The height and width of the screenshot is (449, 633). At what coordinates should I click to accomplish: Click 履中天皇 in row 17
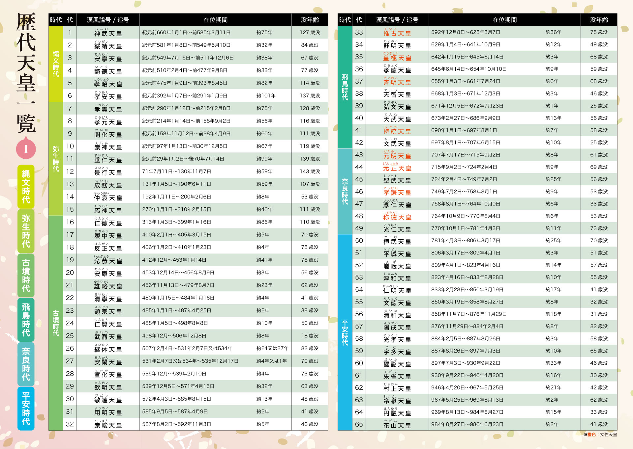click(108, 236)
